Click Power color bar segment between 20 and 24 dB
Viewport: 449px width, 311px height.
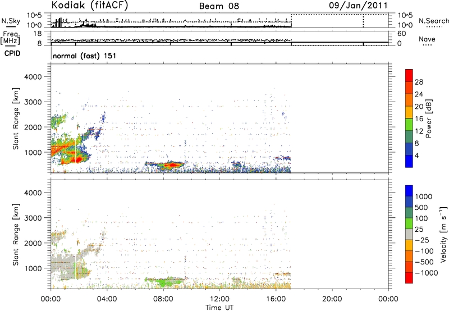click(x=409, y=100)
